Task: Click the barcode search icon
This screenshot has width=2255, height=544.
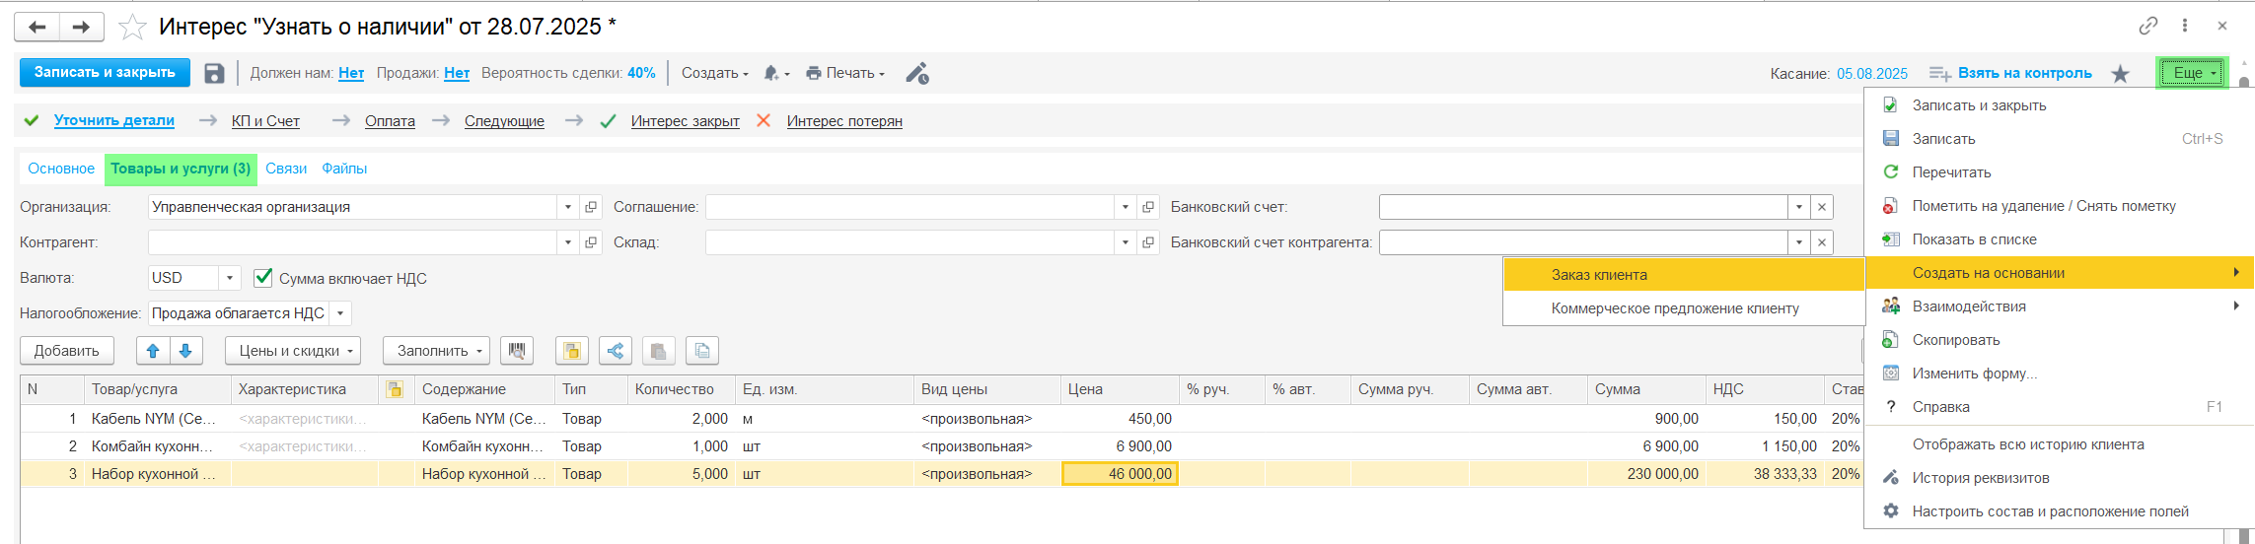Action: pos(516,351)
